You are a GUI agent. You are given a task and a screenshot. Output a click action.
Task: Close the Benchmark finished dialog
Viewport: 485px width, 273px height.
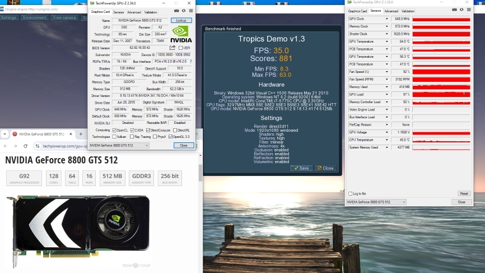point(325,168)
